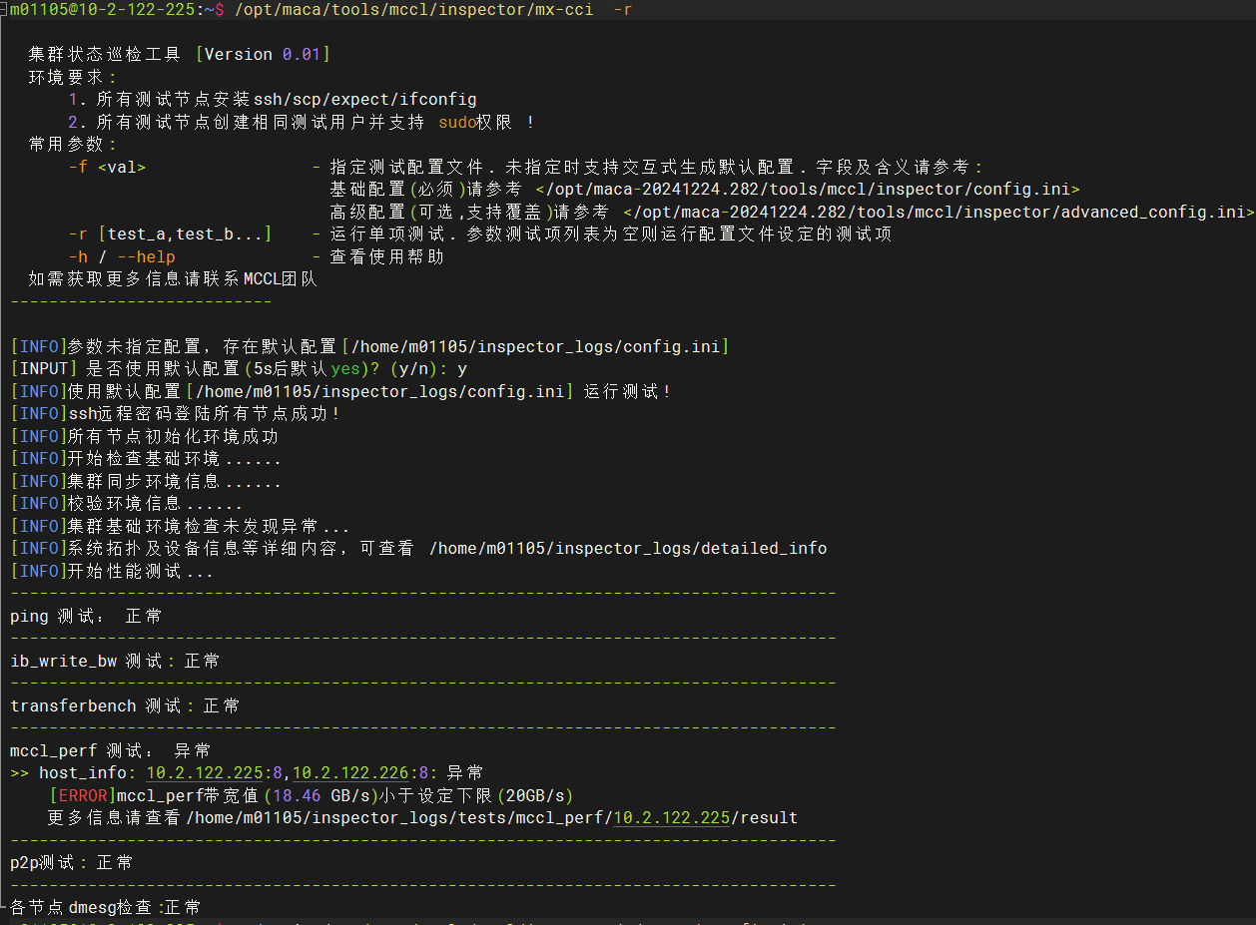1256x925 pixels.
Task: Click the advanced_config.ini path
Action: pos(939,213)
